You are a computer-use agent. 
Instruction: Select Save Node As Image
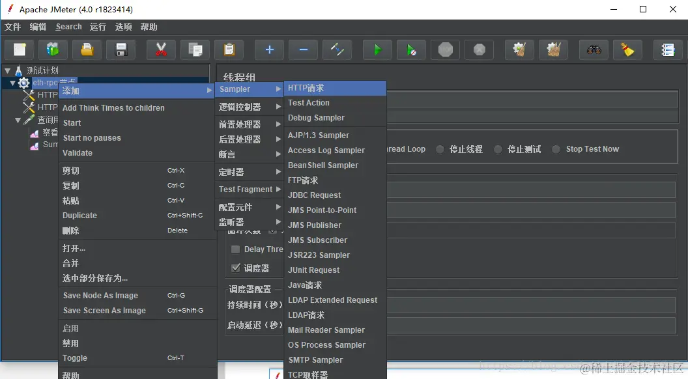point(136,295)
